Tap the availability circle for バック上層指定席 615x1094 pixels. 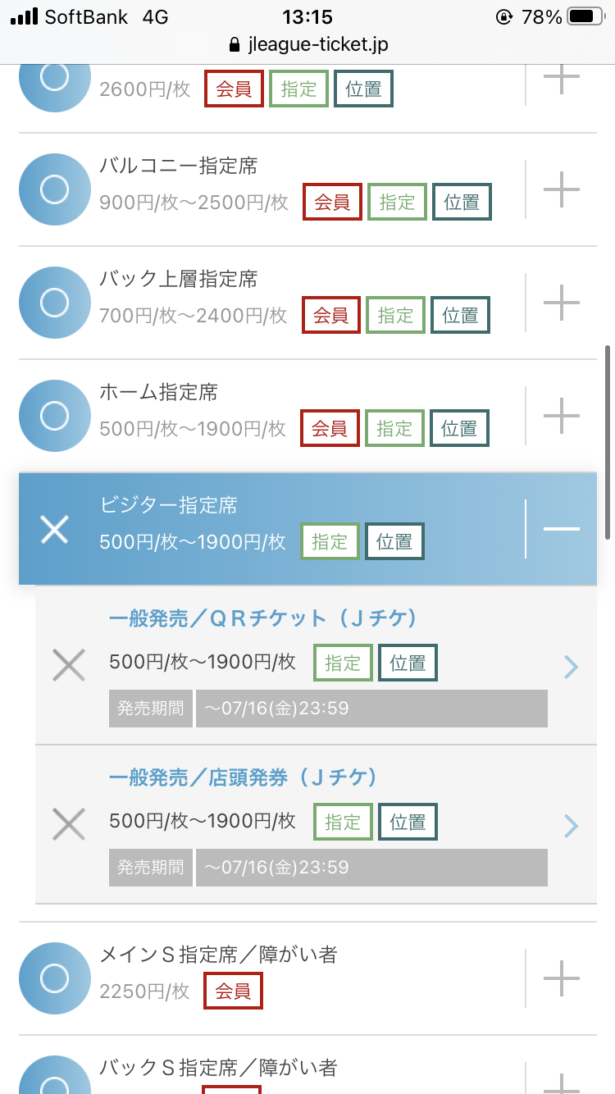[54, 303]
